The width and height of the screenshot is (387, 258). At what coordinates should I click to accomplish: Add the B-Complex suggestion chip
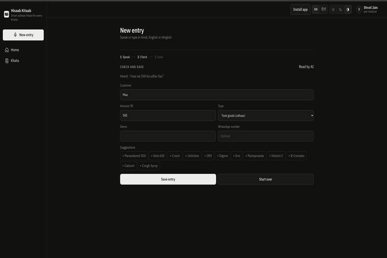296,156
